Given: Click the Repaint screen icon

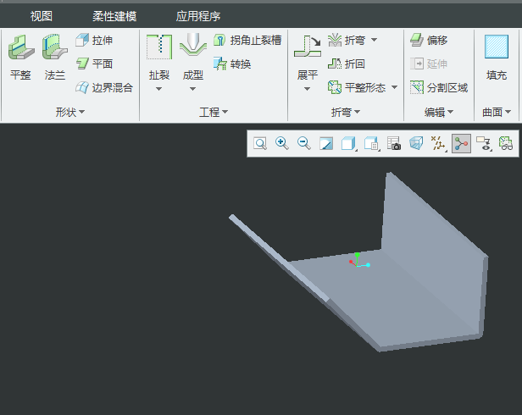Looking at the screenshot, I should pyautogui.click(x=326, y=143).
